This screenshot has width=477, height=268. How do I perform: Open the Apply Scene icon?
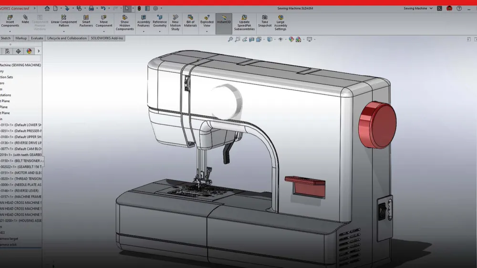299,39
